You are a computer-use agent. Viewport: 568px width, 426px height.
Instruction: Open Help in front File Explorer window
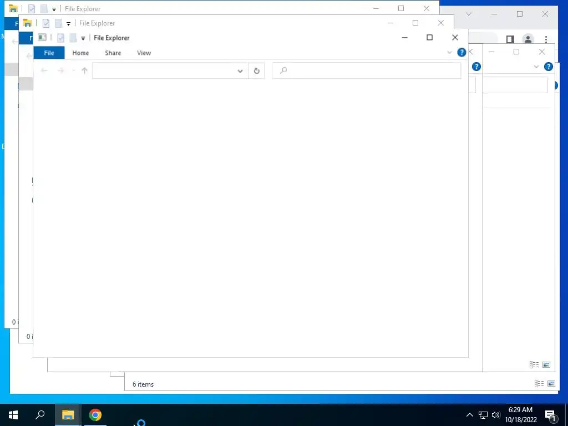click(461, 53)
